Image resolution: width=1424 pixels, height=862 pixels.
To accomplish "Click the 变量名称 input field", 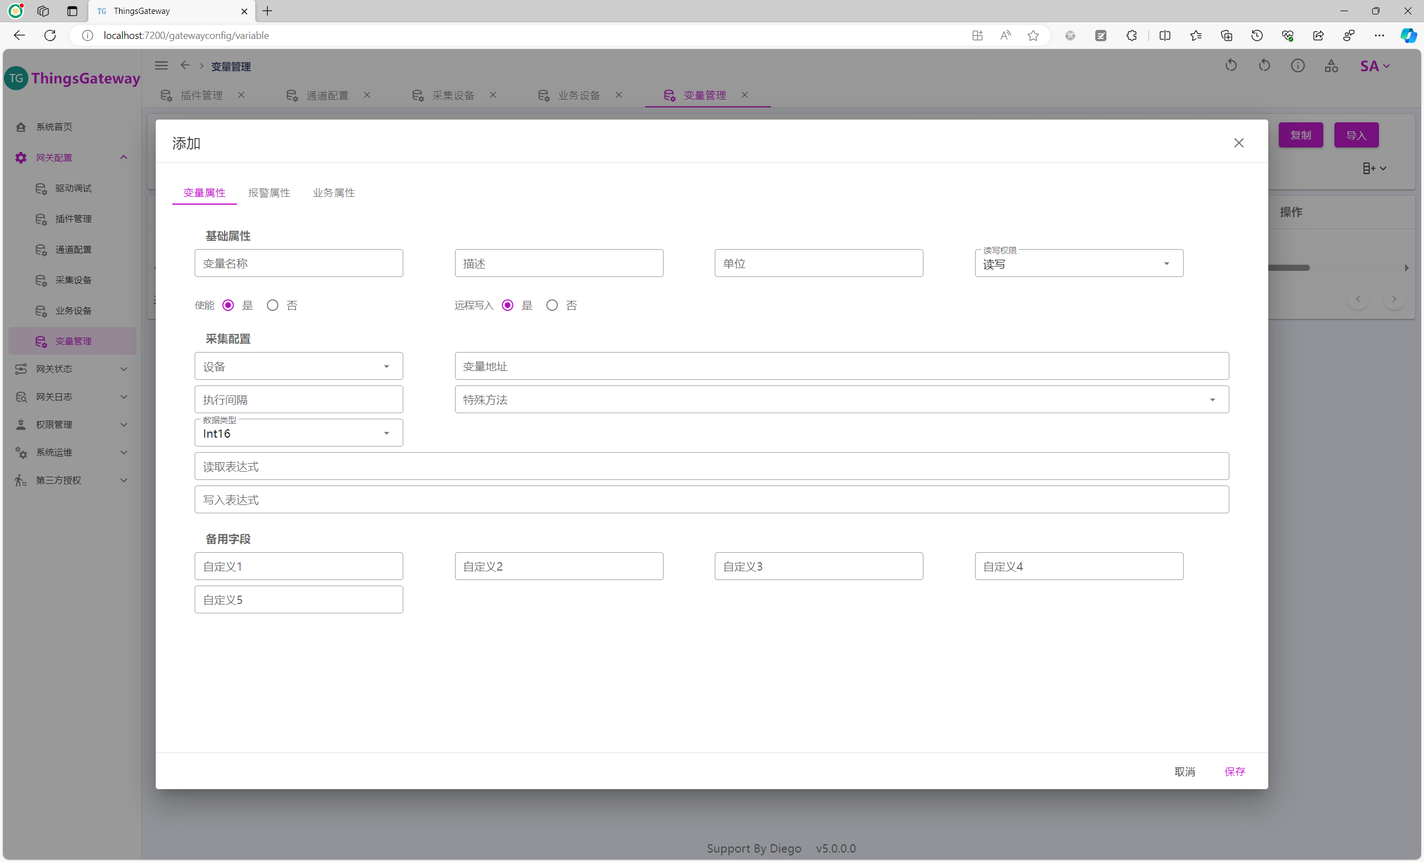I will (x=298, y=264).
